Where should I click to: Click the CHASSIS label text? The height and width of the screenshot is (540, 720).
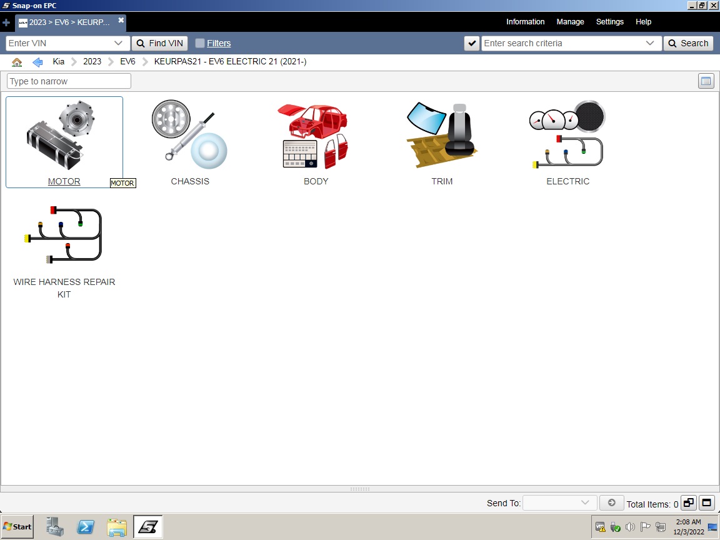[190, 181]
